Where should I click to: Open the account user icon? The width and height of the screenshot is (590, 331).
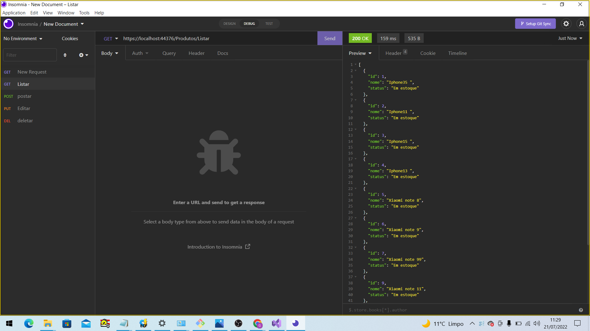(x=581, y=24)
